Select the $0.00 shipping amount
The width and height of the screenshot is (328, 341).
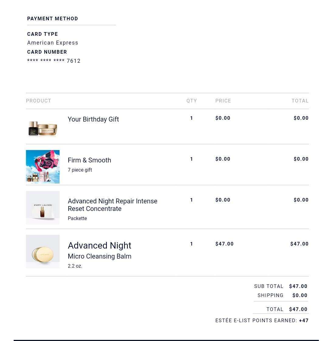point(300,295)
